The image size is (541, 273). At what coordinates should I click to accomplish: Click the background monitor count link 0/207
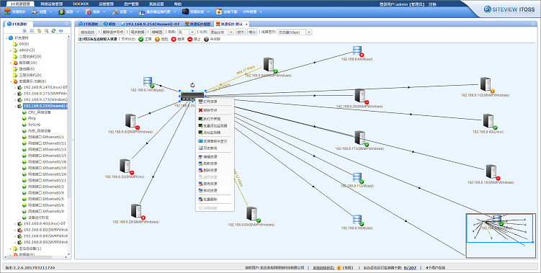(x=410, y=267)
